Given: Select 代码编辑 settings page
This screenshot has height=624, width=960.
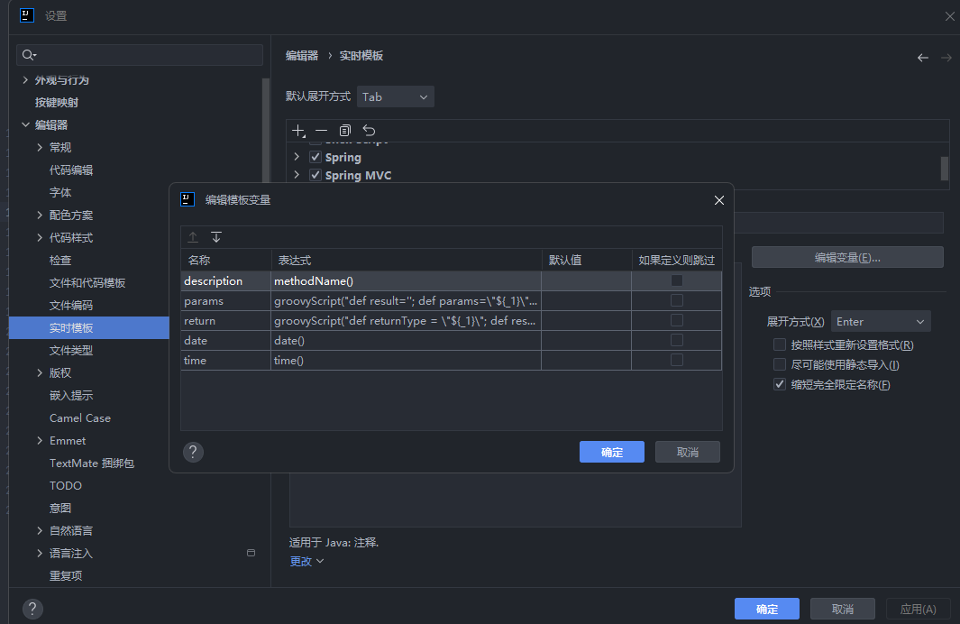Looking at the screenshot, I should click(71, 170).
